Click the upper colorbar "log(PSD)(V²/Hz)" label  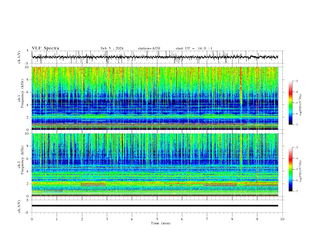click(x=300, y=105)
